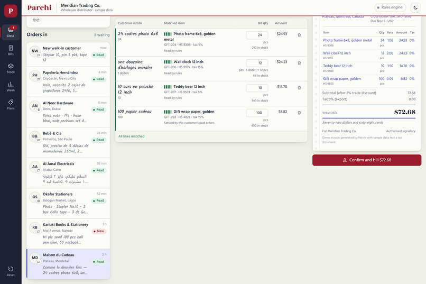Image resolution: width=426 pixels, height=284 pixels.
Task: Edit bill qty 10 for Teddy bear
Action: pyautogui.click(x=257, y=88)
